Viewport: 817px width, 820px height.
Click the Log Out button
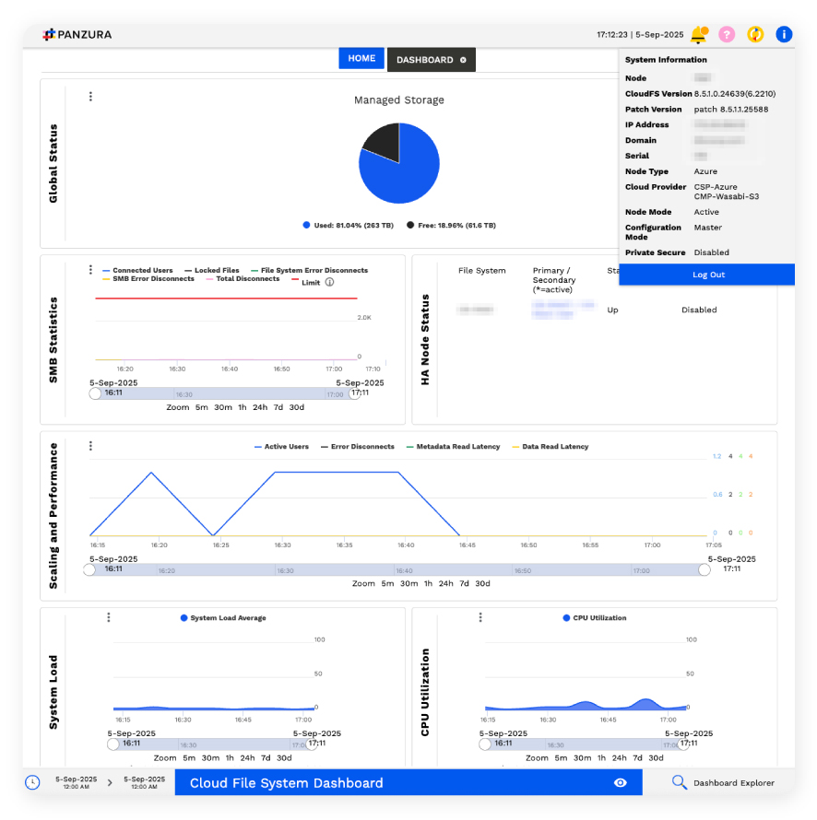[x=706, y=275]
